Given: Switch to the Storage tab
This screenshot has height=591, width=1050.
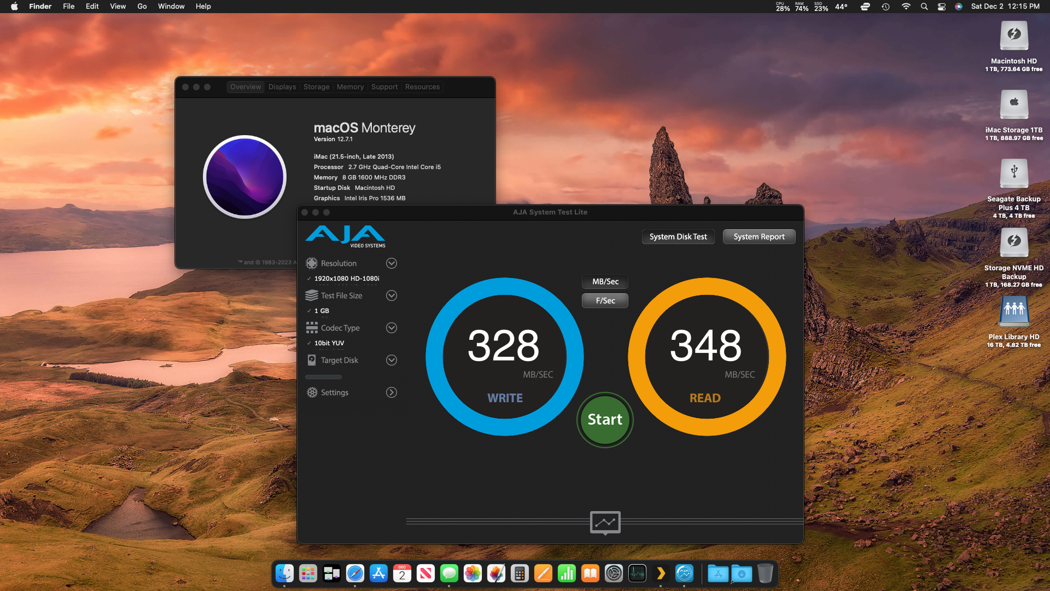Looking at the screenshot, I should click(x=316, y=87).
